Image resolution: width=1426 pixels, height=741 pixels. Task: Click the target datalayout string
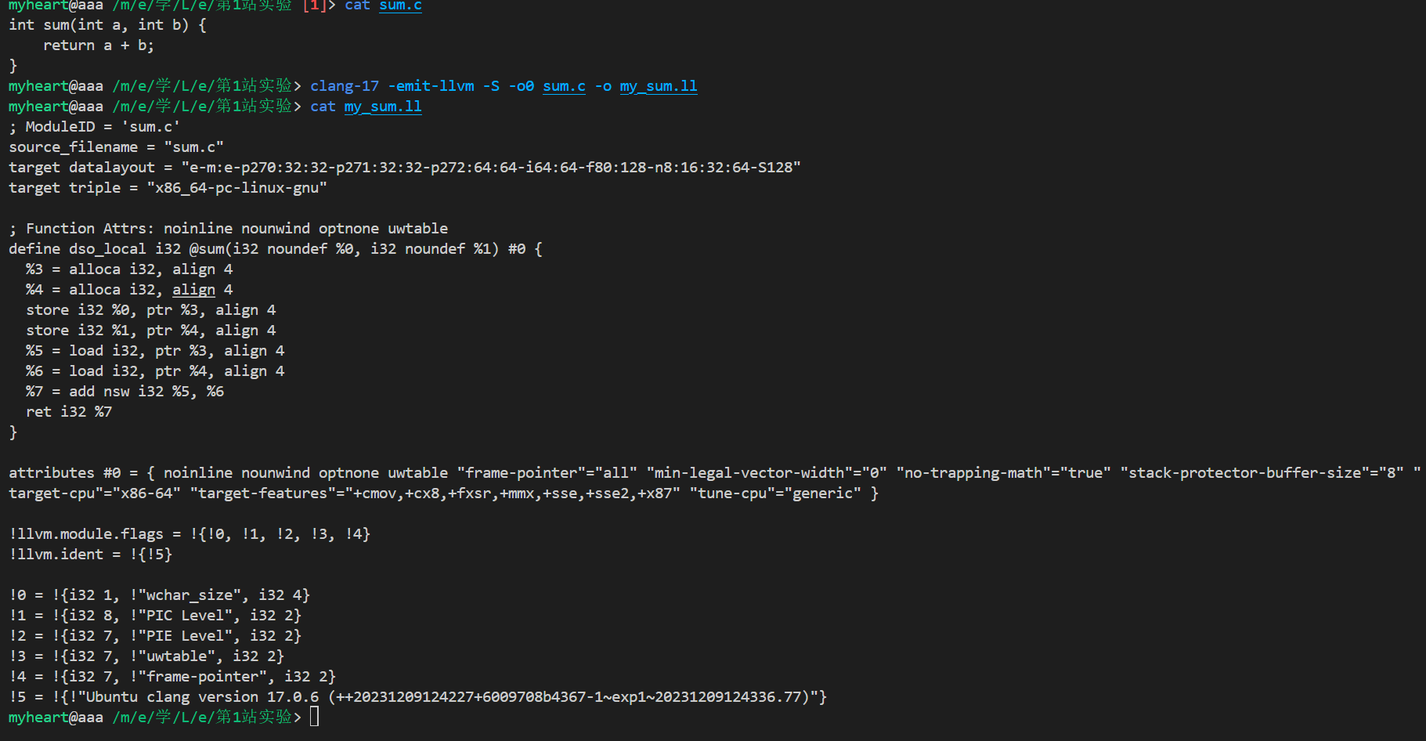tap(491, 168)
